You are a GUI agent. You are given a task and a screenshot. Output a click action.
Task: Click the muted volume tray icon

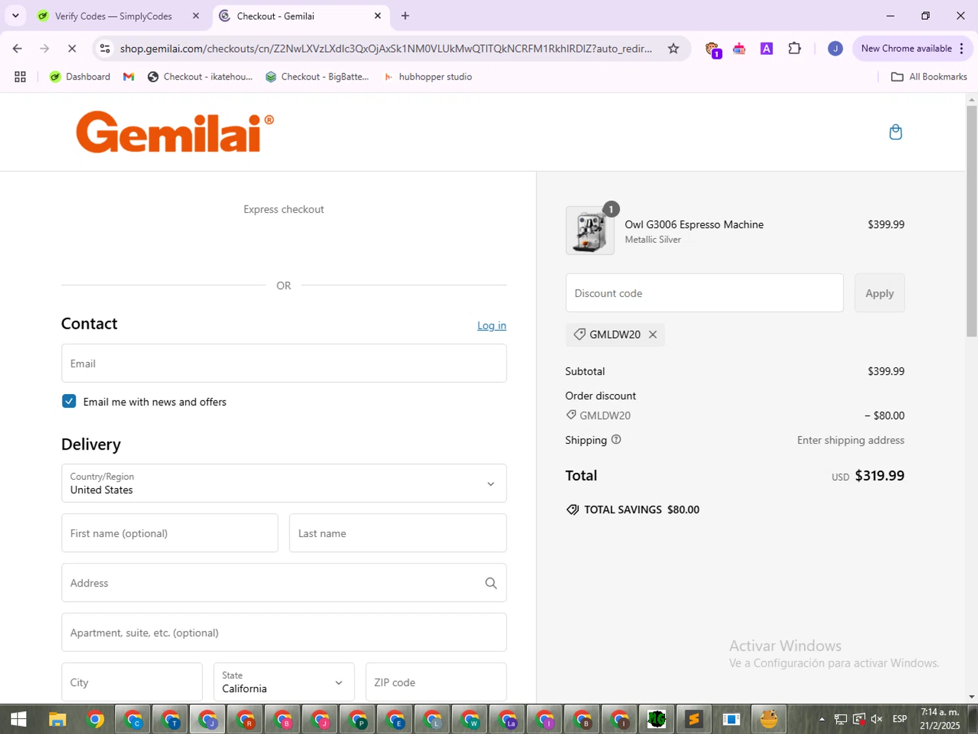click(877, 719)
